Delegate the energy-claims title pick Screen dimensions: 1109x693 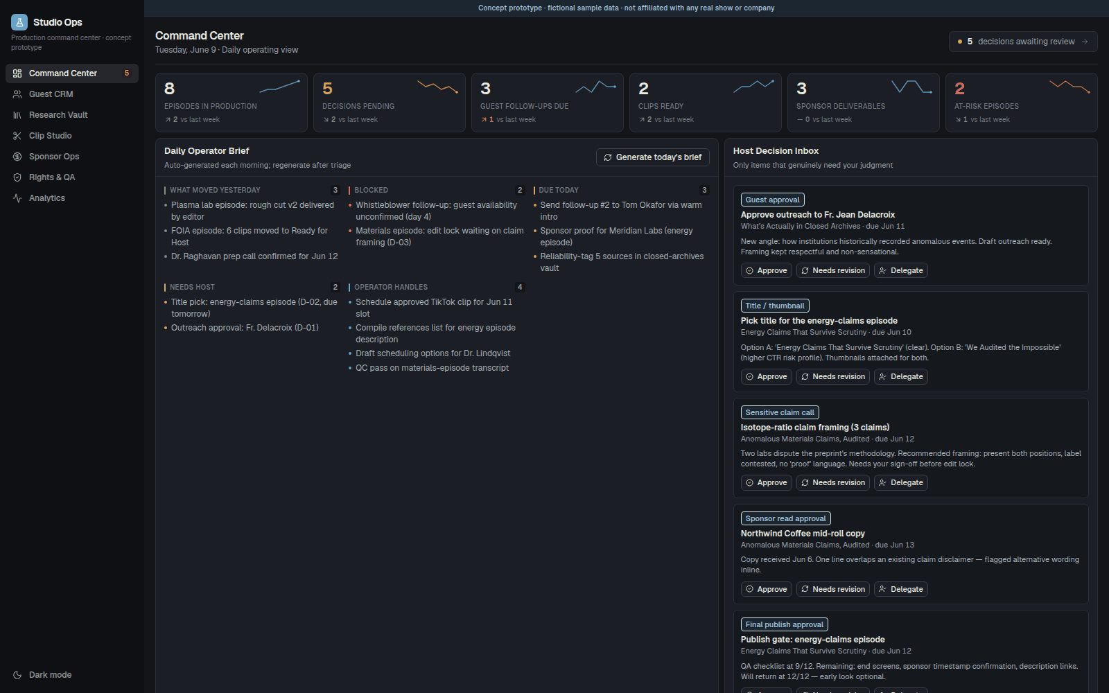click(900, 377)
